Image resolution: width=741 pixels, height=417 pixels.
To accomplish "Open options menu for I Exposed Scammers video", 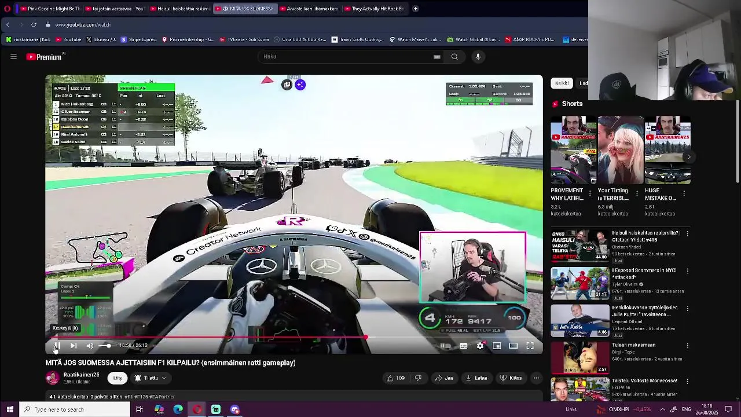I will pos(687,270).
